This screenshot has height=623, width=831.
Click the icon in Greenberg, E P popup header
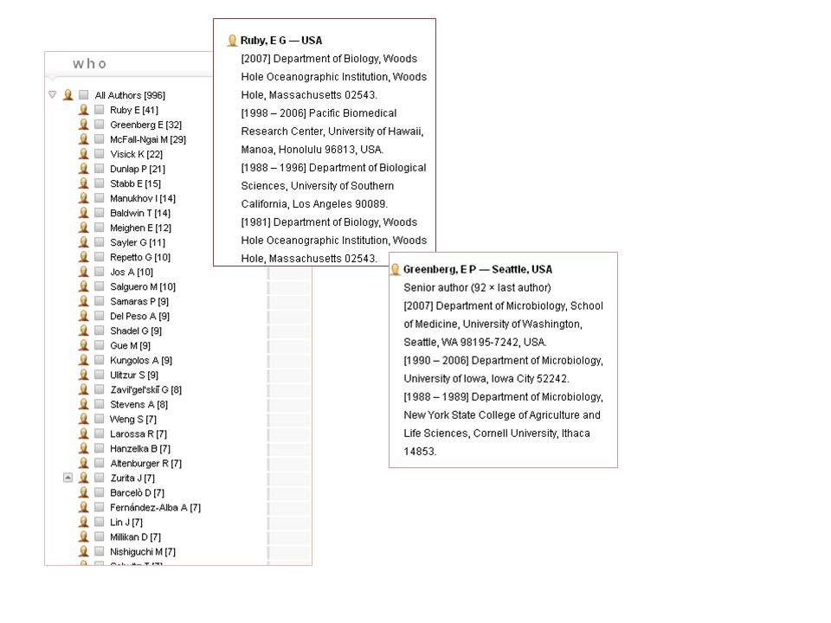pos(395,269)
